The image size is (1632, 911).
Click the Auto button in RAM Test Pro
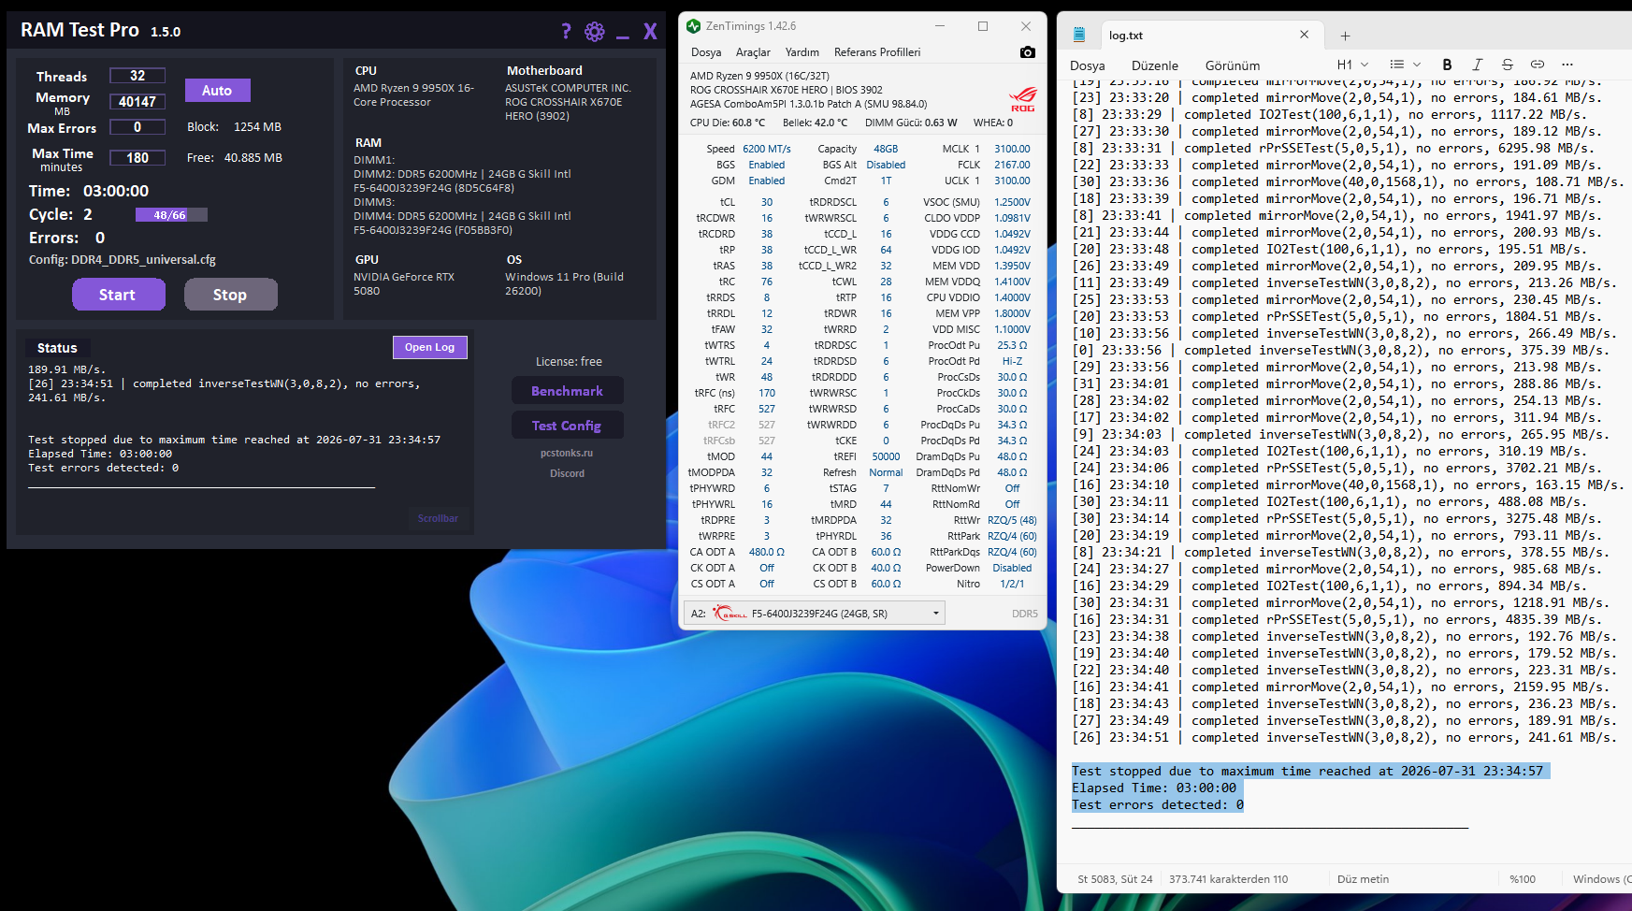tap(217, 91)
